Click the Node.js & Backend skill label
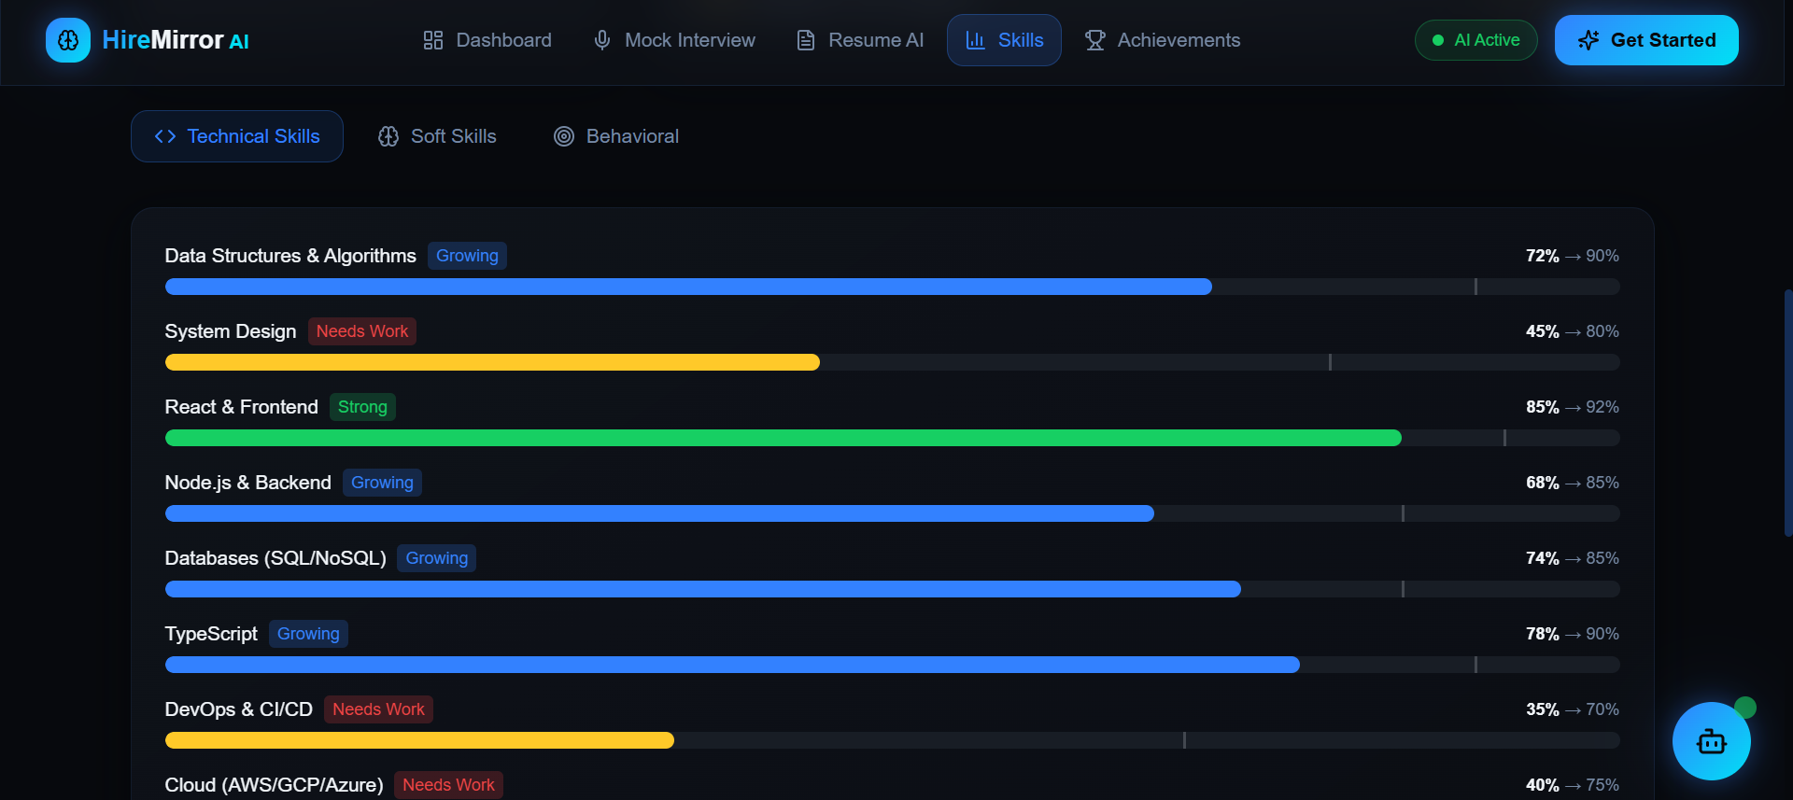 pyautogui.click(x=248, y=483)
